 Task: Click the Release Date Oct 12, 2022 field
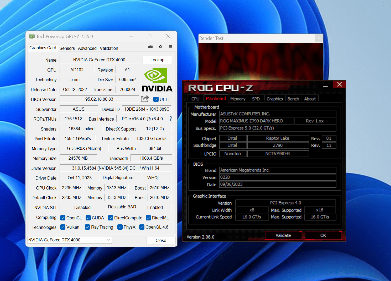click(75, 89)
